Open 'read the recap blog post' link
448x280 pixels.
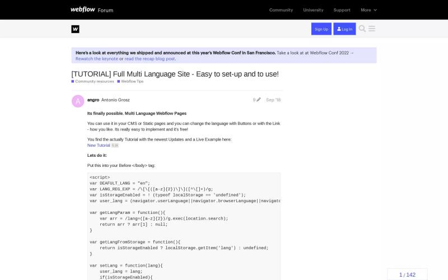(x=150, y=59)
